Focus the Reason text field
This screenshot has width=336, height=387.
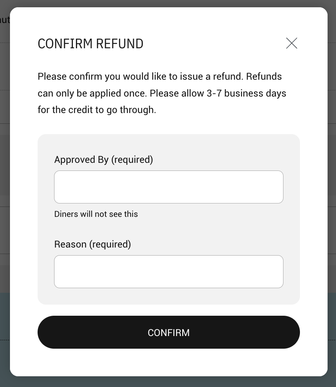(x=169, y=272)
